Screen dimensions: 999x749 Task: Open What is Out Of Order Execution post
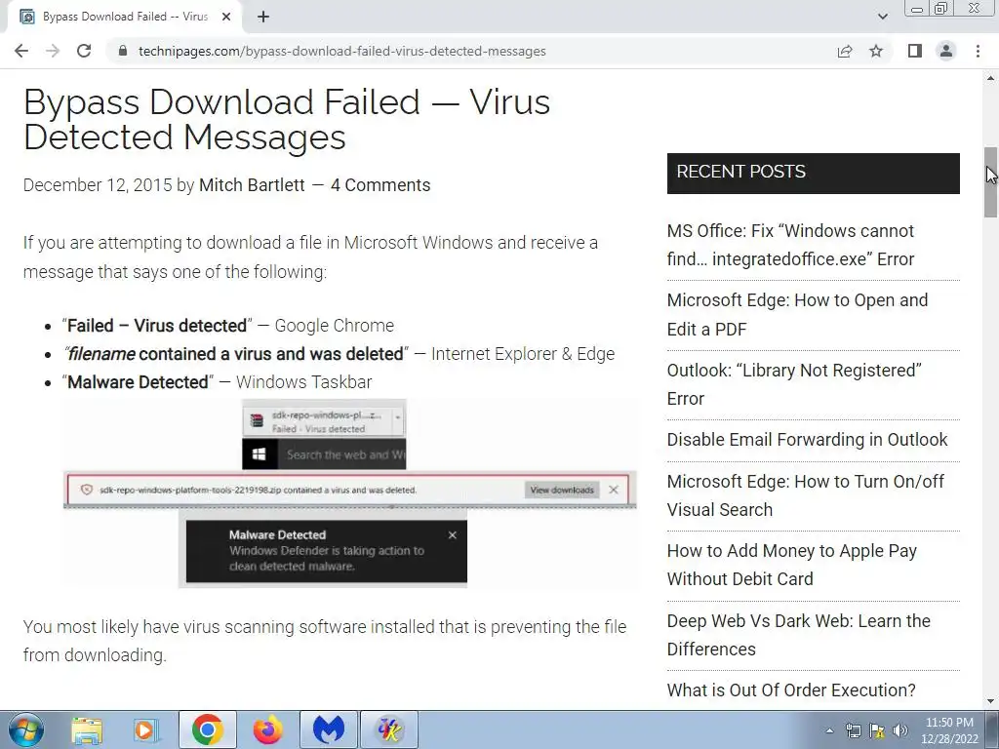coord(791,690)
